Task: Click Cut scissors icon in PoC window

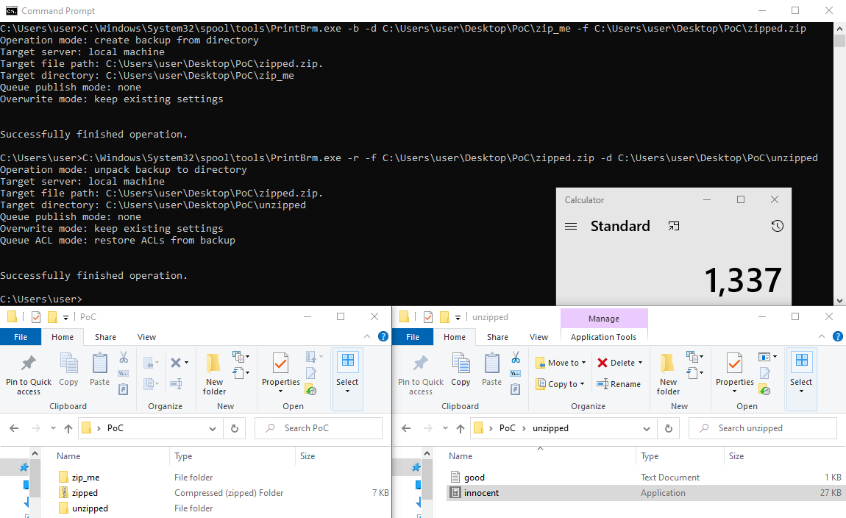Action: (x=124, y=357)
